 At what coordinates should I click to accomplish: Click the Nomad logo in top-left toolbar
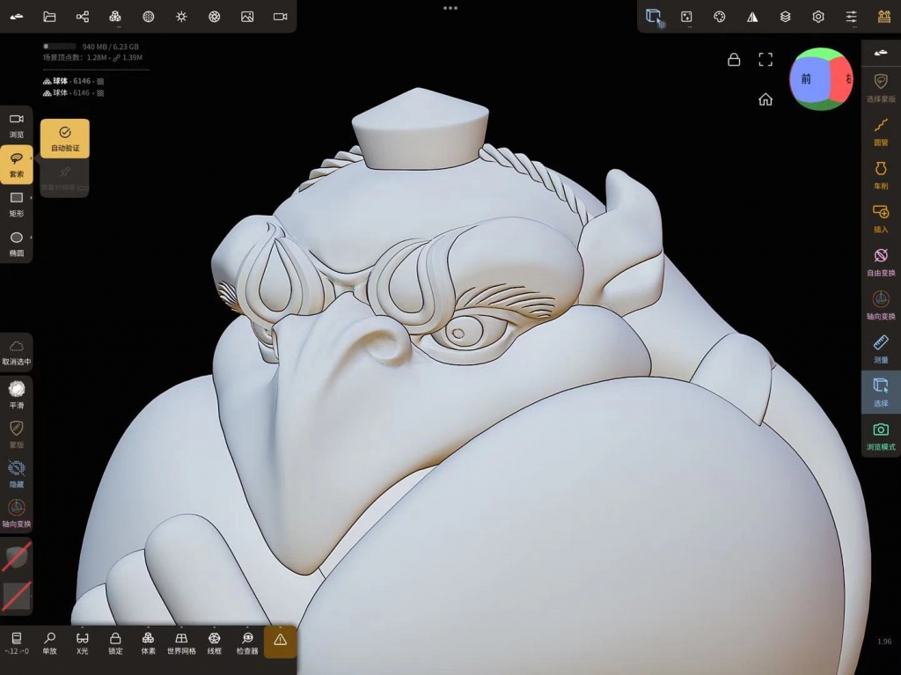[x=17, y=17]
